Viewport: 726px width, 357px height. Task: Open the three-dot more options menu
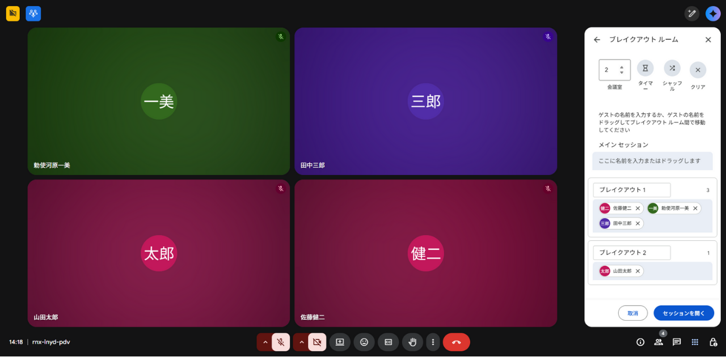433,342
